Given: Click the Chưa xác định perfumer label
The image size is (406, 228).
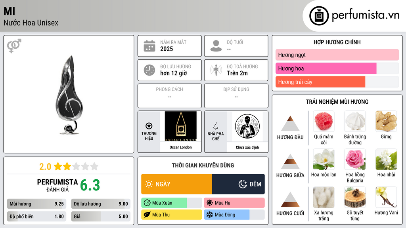Looking at the screenshot, I should pos(247,147).
